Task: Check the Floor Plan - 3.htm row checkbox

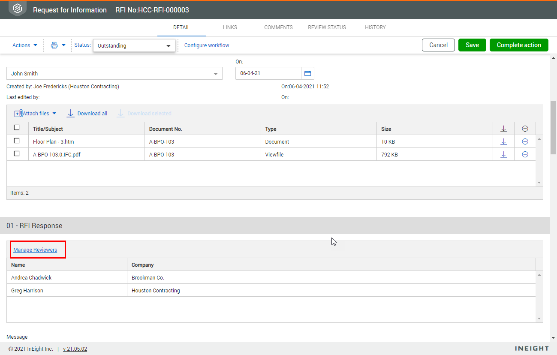Action: 17,141
